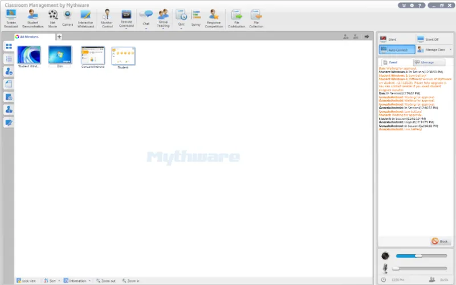The width and height of the screenshot is (456, 285).
Task: Start Screen Broadcast from the toolbar
Action: tap(11, 18)
